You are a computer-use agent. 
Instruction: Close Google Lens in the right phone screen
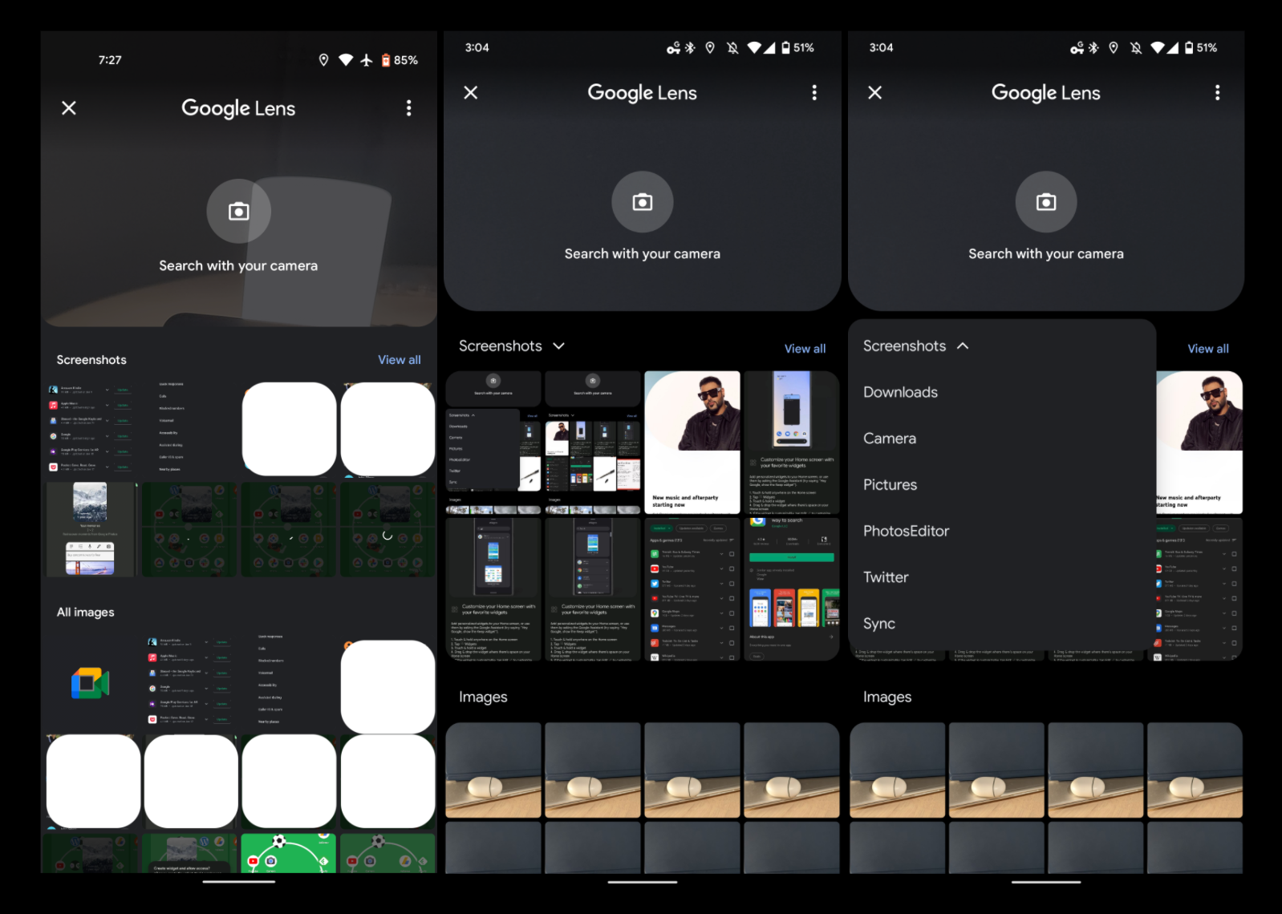[x=875, y=92]
